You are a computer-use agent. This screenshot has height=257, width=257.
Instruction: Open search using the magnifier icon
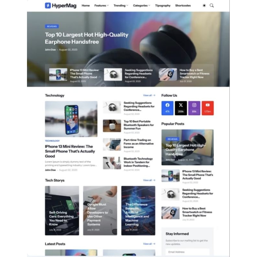tap(211, 5)
